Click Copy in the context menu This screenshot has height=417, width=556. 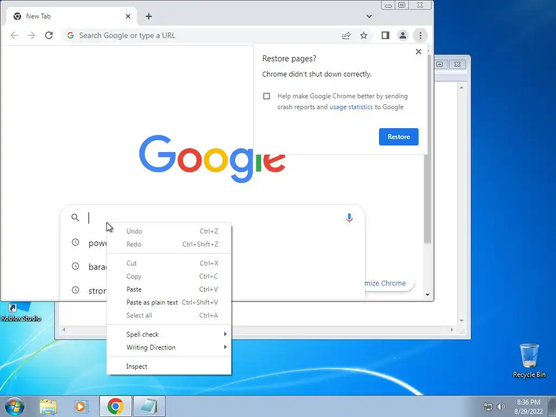tap(169, 276)
